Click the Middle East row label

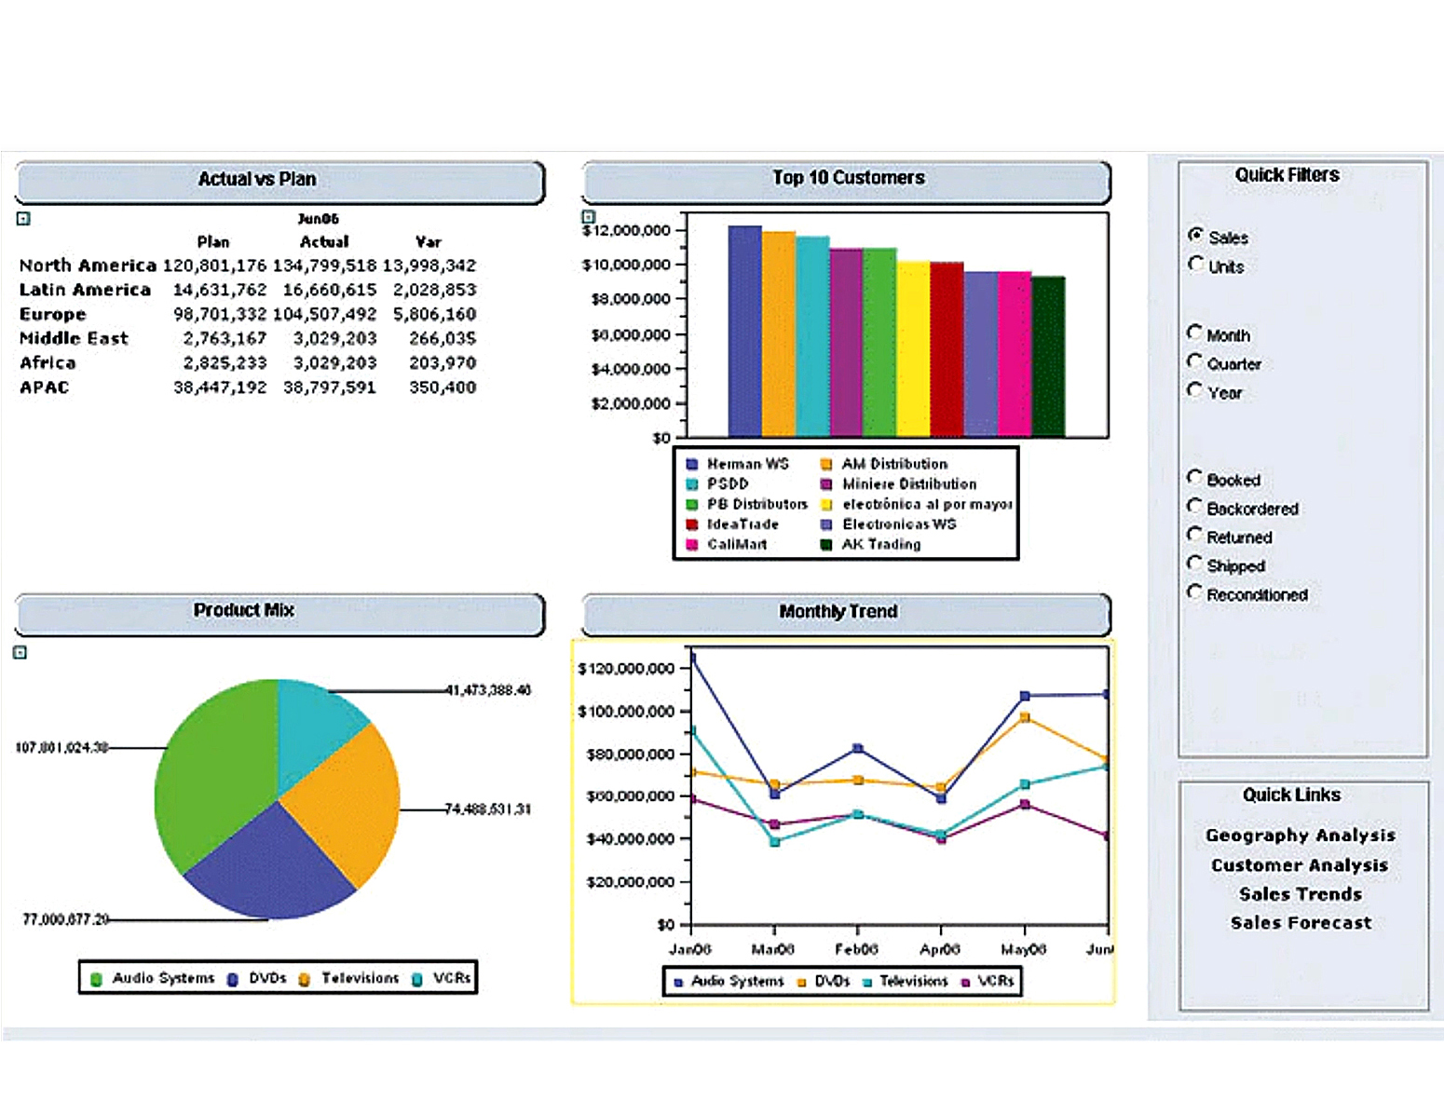coord(74,338)
